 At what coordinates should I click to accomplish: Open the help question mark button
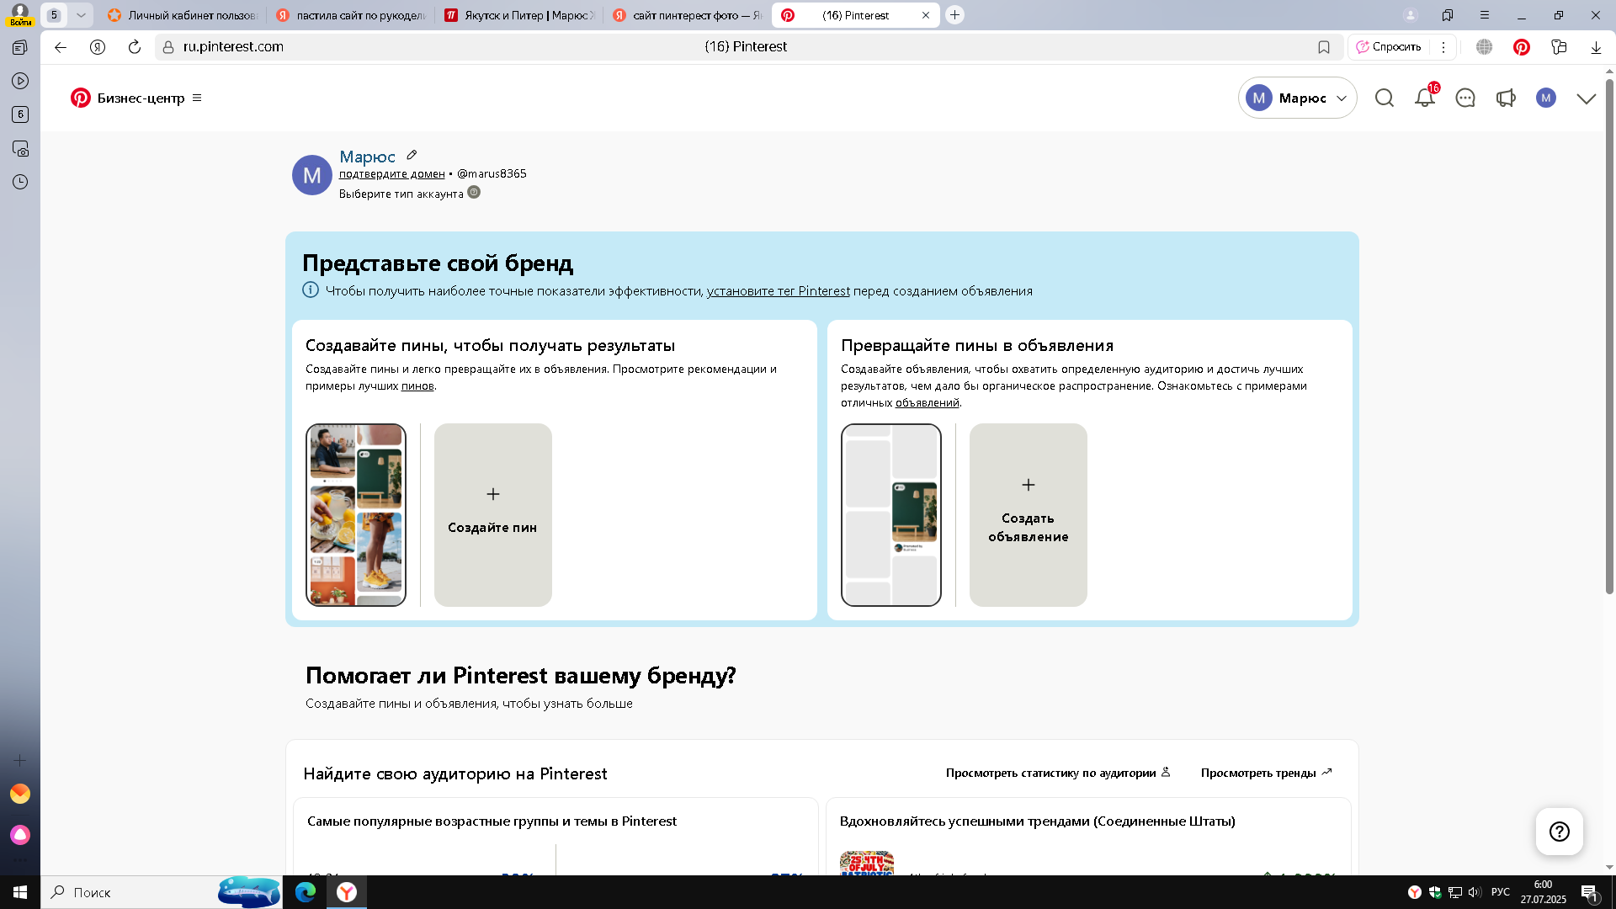tap(1560, 832)
